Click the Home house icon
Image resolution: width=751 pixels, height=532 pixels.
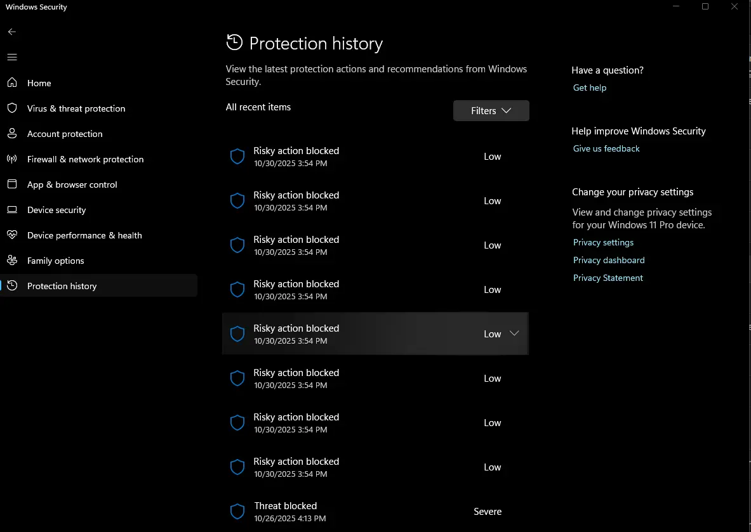pyautogui.click(x=12, y=83)
